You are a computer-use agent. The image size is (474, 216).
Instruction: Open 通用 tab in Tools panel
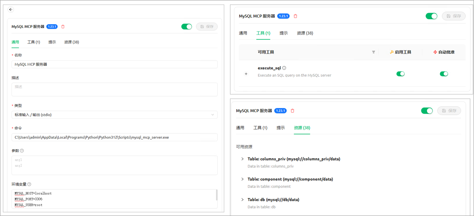(243, 33)
